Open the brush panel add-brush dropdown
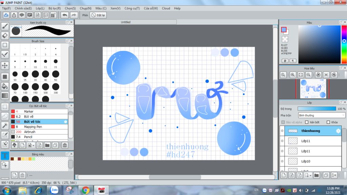This screenshot has width=347, height=195. [x=33, y=145]
